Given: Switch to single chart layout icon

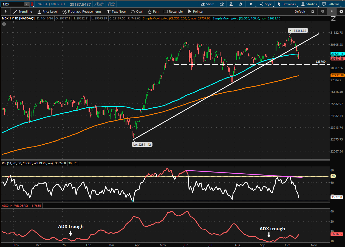Looking at the screenshot, I should [313, 12].
